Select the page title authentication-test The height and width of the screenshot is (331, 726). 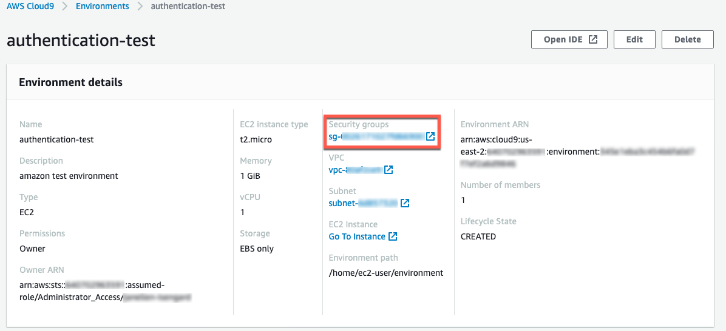click(81, 40)
